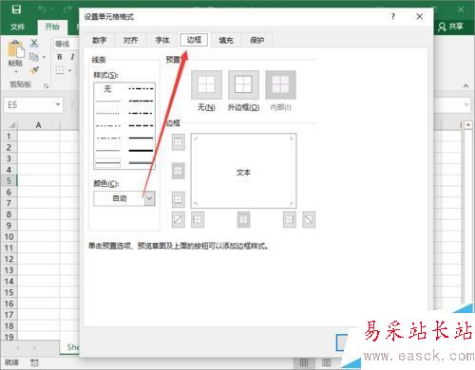The height and width of the screenshot is (370, 475).
Task: Switch to the Fill tab in dialog
Action: point(226,40)
